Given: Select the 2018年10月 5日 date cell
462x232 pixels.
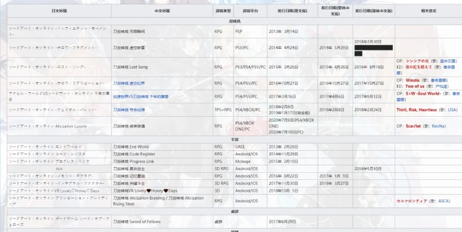Looking at the screenshot, I should coord(292,191).
